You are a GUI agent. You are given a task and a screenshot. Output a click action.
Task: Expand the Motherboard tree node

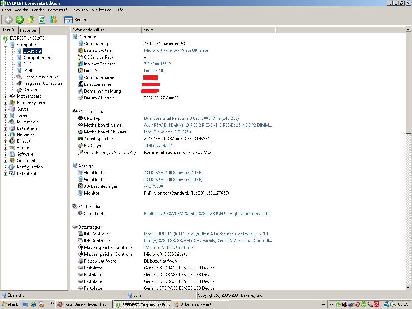click(x=5, y=97)
